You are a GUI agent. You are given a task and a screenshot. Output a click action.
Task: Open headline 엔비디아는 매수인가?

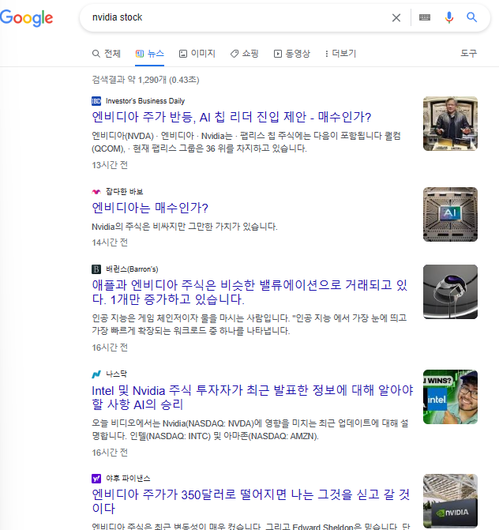[150, 208]
